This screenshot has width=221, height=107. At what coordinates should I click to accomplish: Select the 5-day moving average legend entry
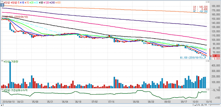pyautogui.click(x=15, y=2)
